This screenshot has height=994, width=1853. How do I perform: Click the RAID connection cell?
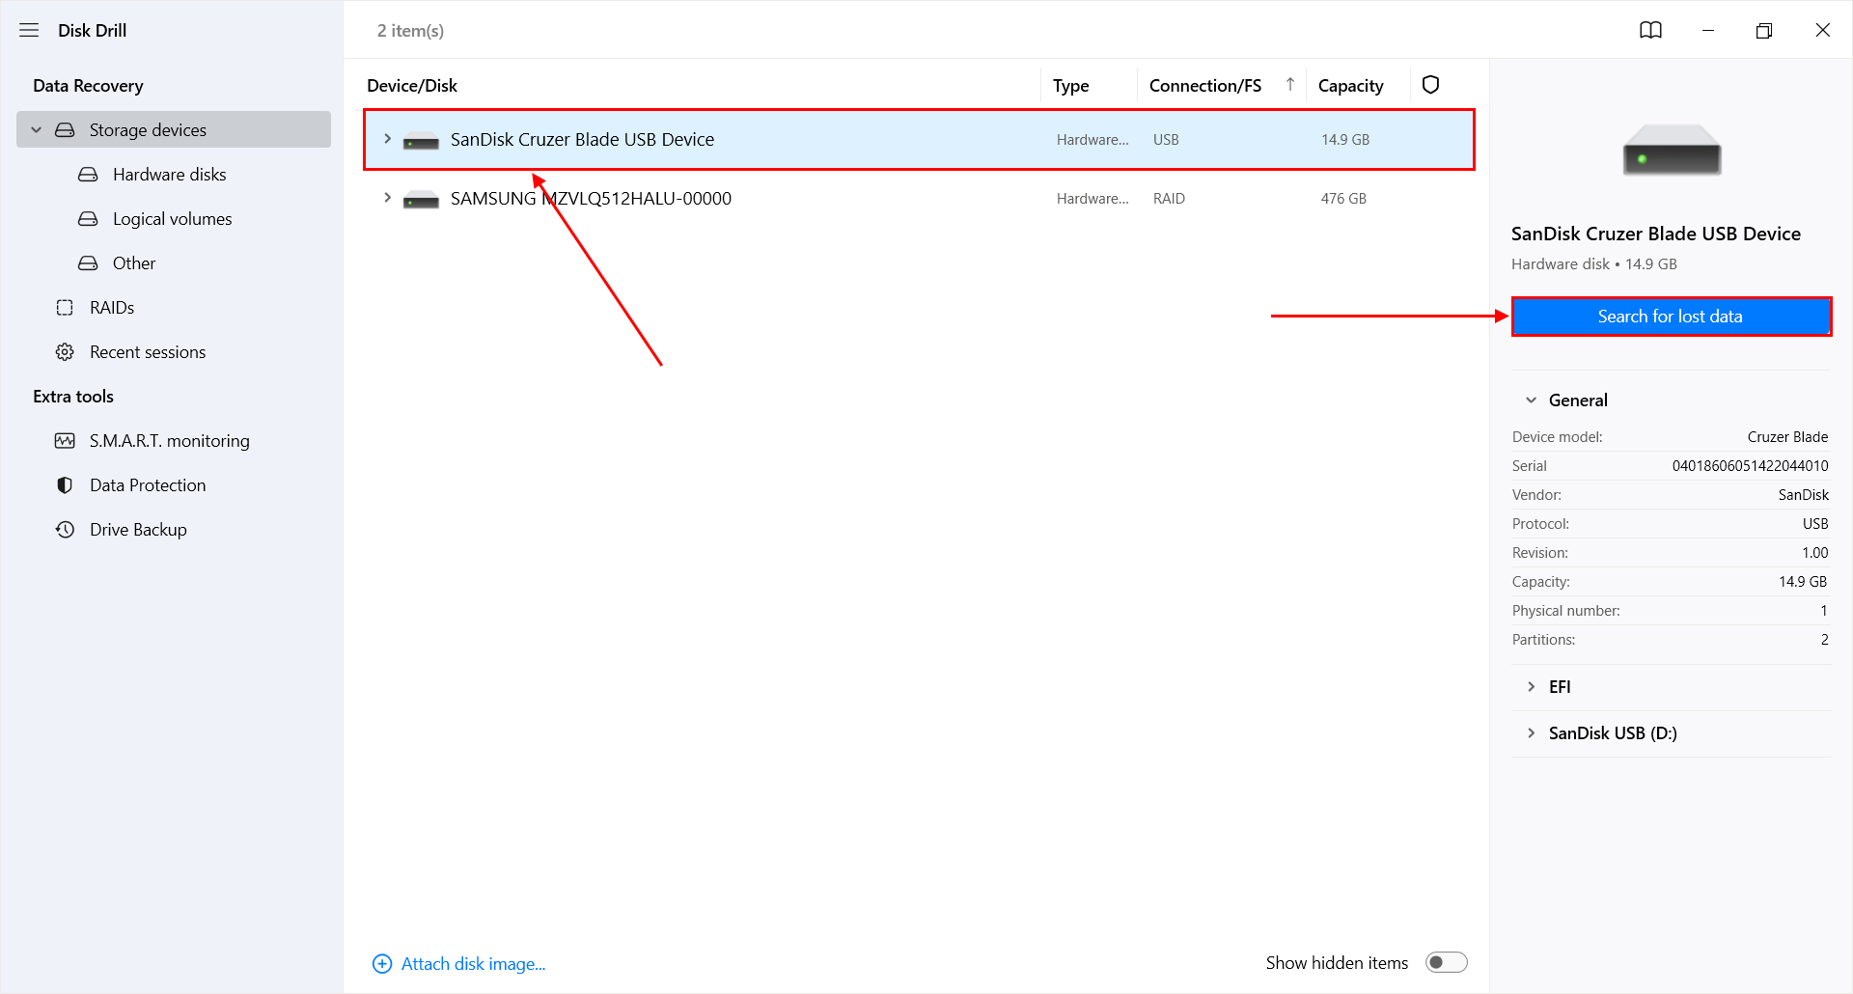pos(1169,199)
